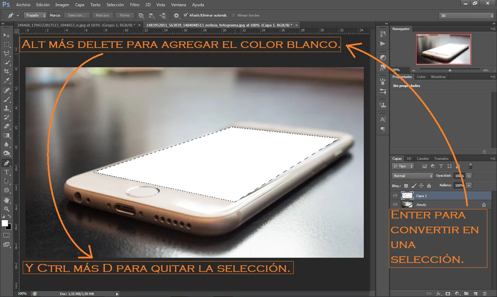The height and width of the screenshot is (297, 497).
Task: Open Actions panel play icon
Action: [x=383, y=43]
